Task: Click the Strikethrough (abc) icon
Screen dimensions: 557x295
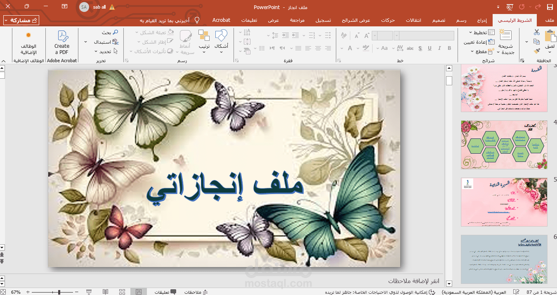Action: point(410,48)
